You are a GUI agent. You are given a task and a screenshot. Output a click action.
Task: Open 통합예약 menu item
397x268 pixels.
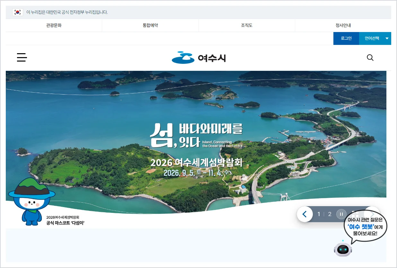coord(150,25)
